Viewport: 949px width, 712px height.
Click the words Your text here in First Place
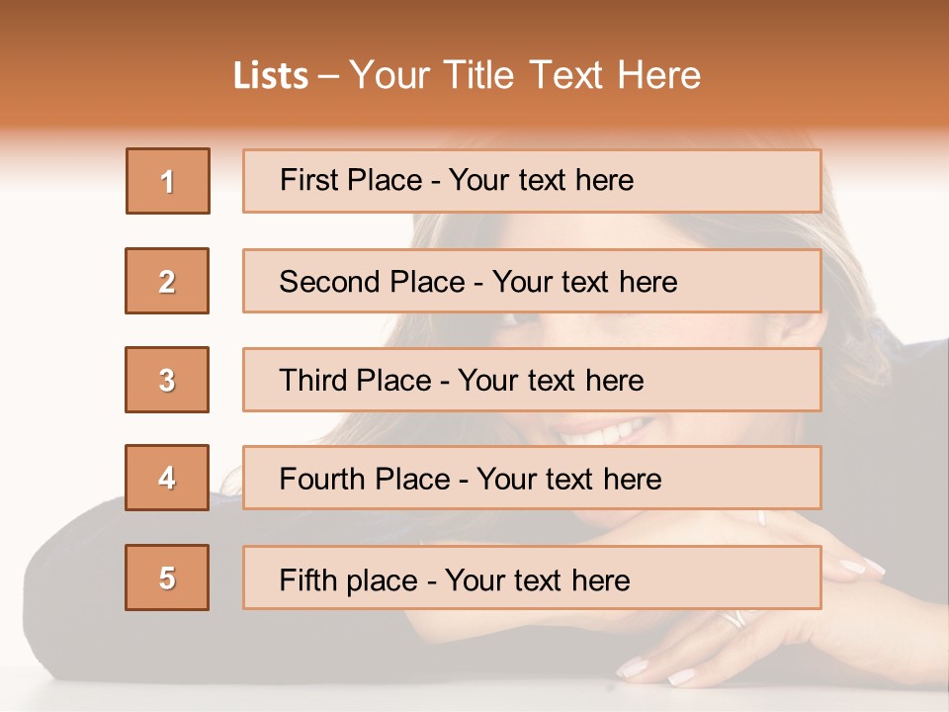pos(541,180)
